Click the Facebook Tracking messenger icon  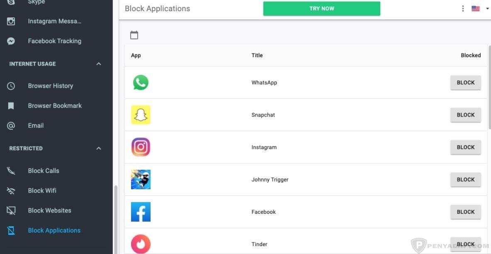[x=11, y=41]
